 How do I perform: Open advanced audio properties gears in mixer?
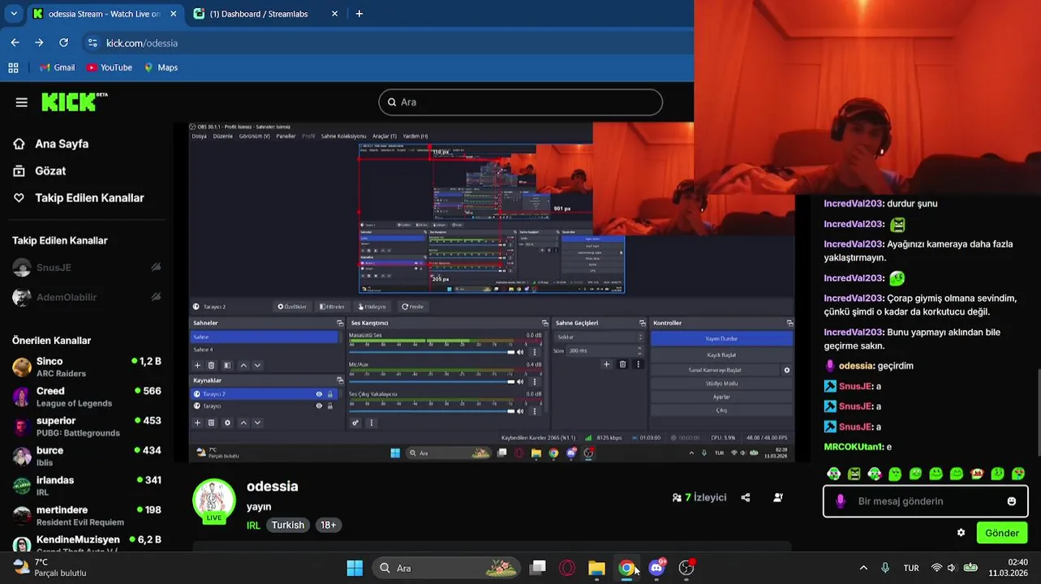[355, 423]
